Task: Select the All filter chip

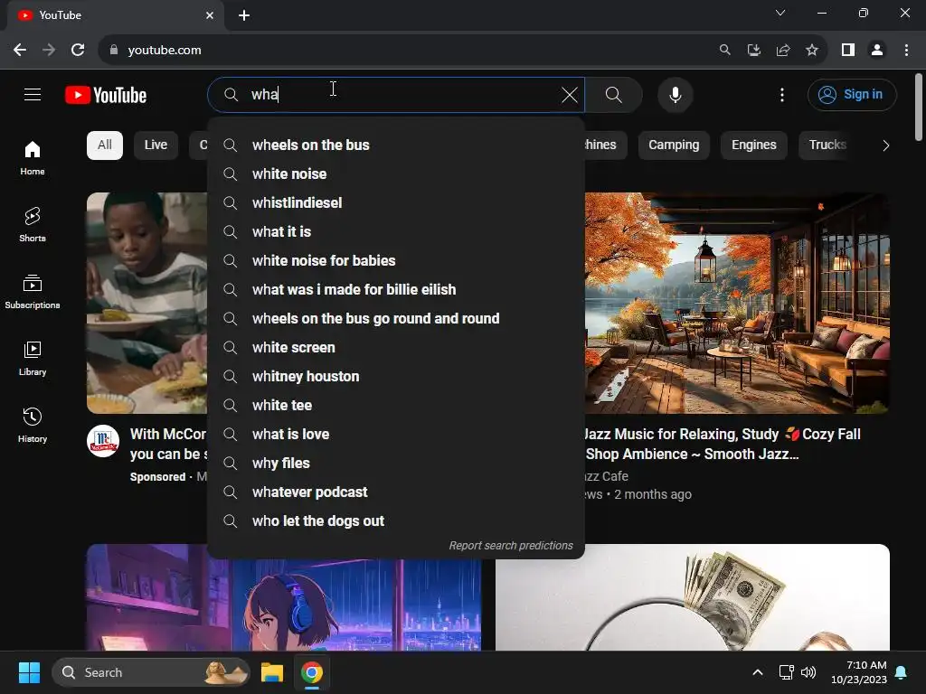Action: (105, 145)
